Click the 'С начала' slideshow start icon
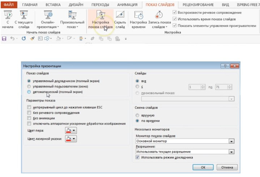The width and height of the screenshot is (260, 177). [7, 15]
